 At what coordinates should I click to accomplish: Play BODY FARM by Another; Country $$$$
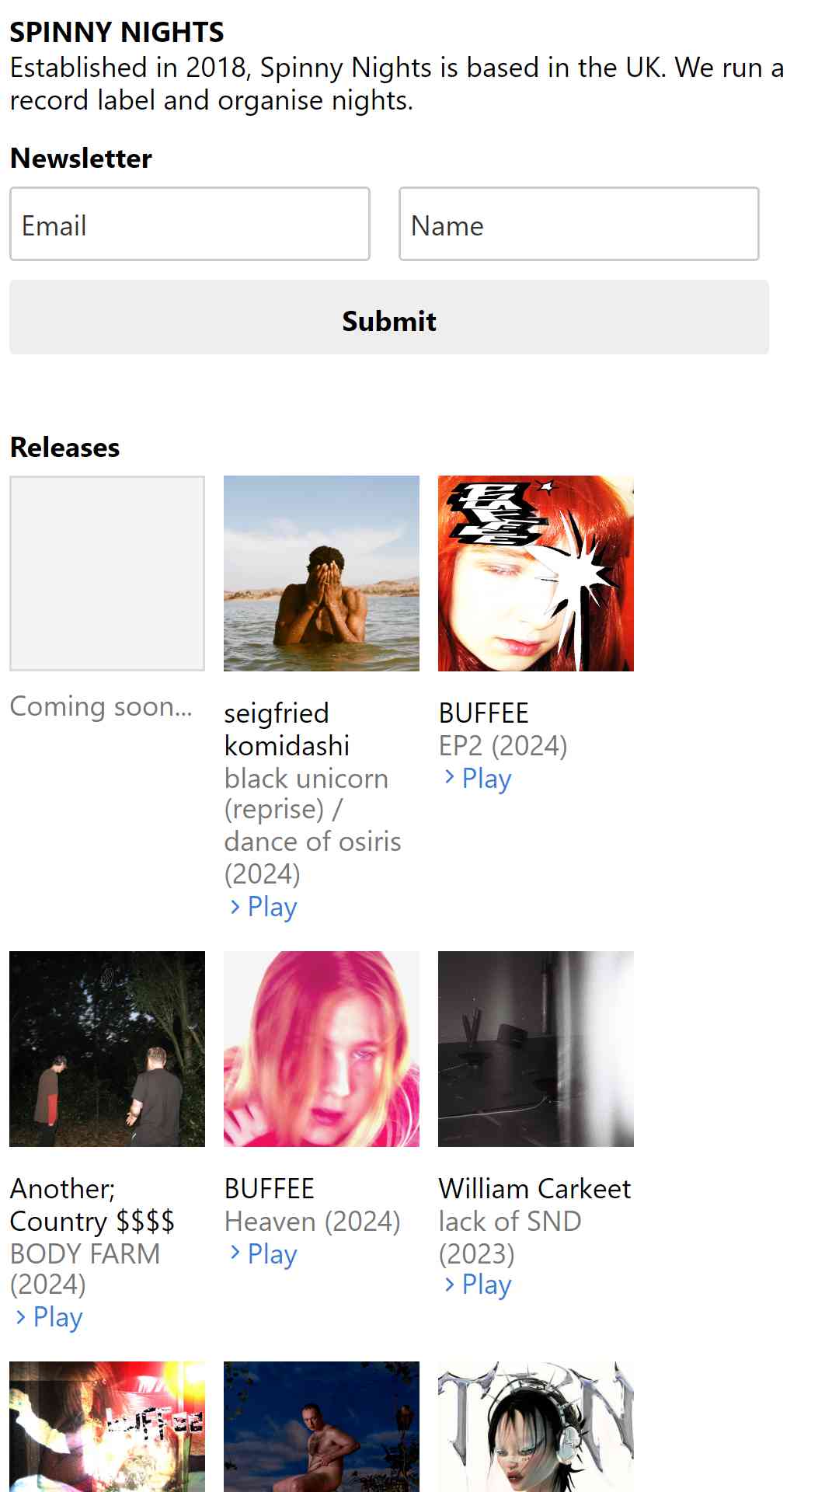point(49,1316)
